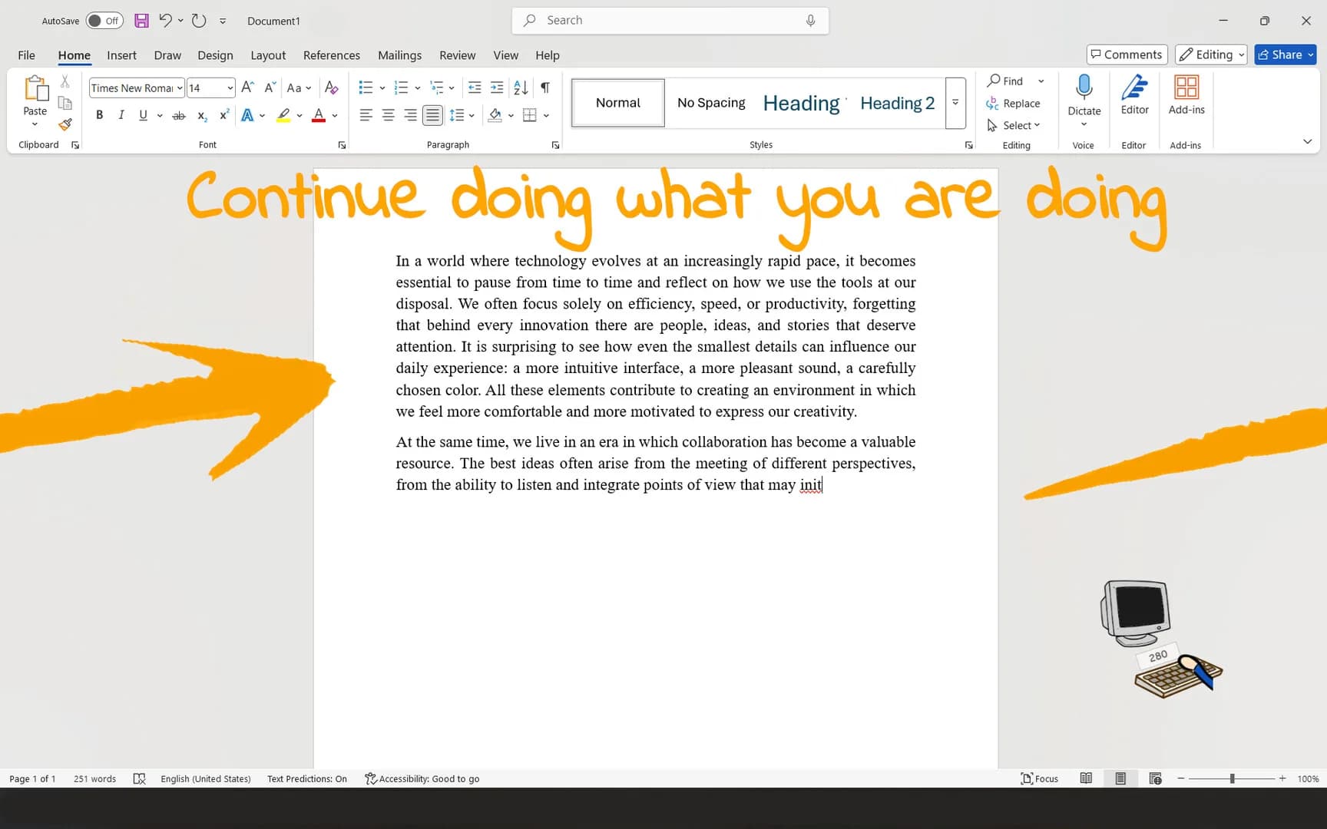This screenshot has width=1327, height=829.
Task: Apply subscript formatting
Action: [202, 115]
